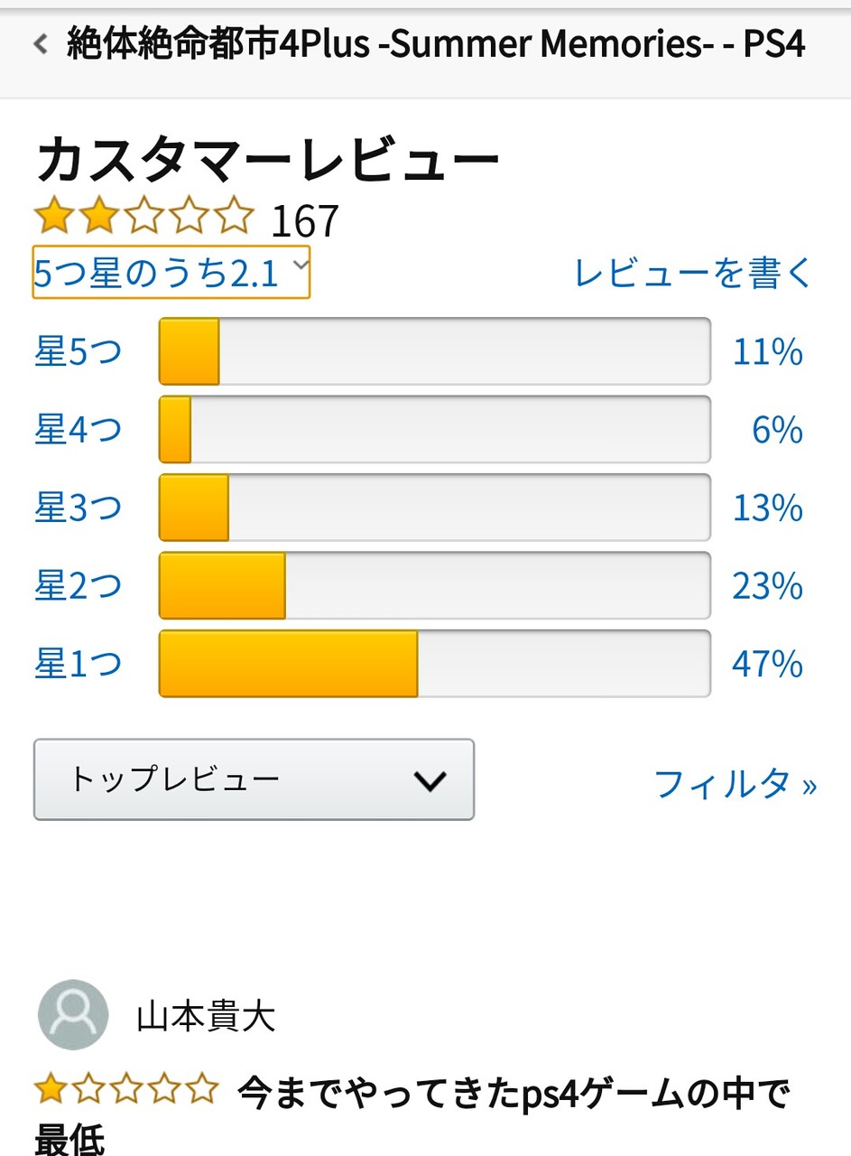Show 星1つ reviews
The image size is (851, 1156).
[79, 665]
